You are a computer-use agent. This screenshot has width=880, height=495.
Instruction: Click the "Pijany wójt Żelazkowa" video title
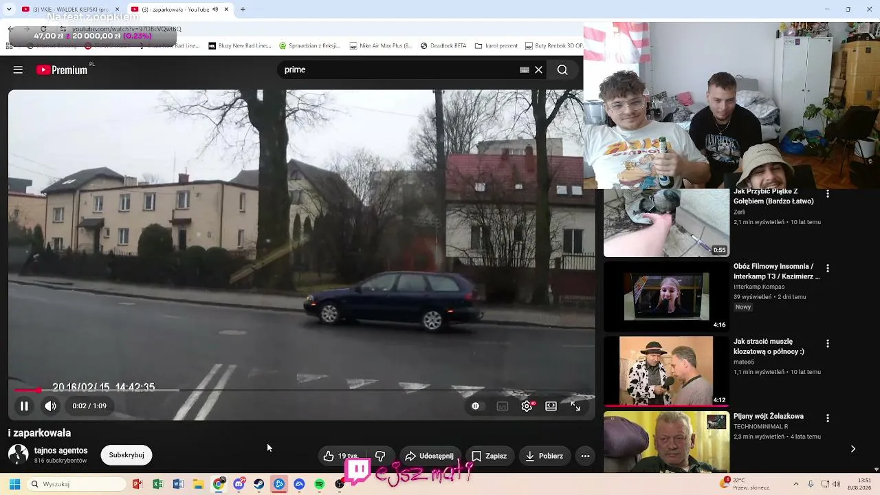tap(768, 417)
